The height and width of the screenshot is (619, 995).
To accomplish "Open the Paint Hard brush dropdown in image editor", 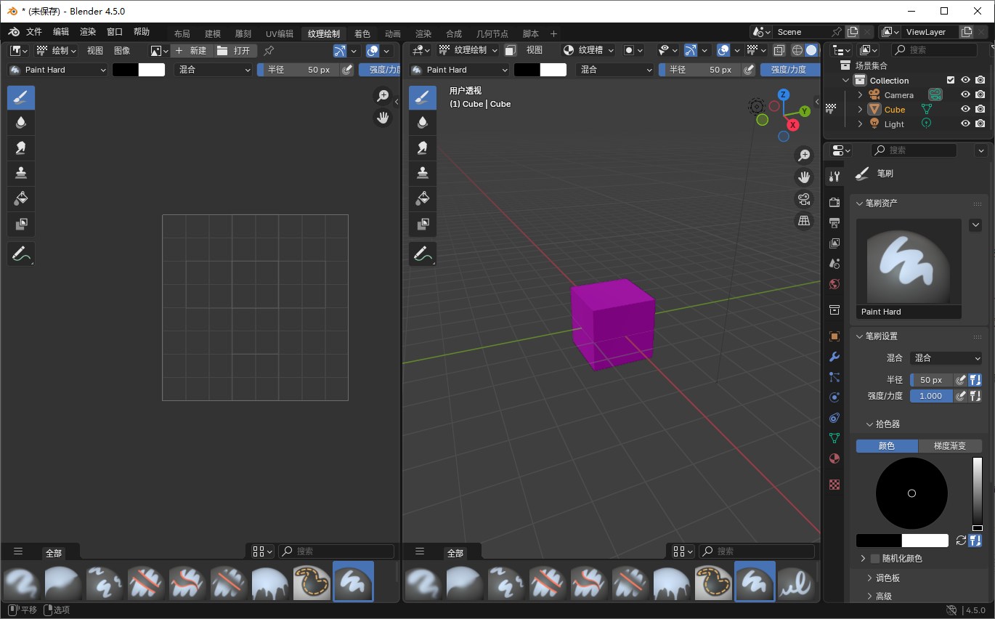I will (x=58, y=70).
